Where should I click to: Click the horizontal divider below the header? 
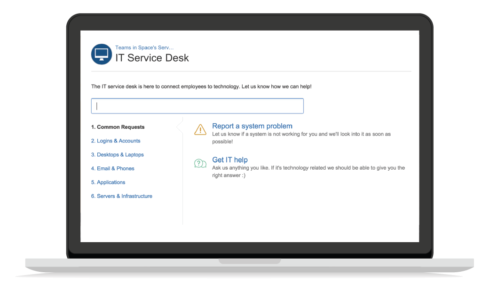251,71
